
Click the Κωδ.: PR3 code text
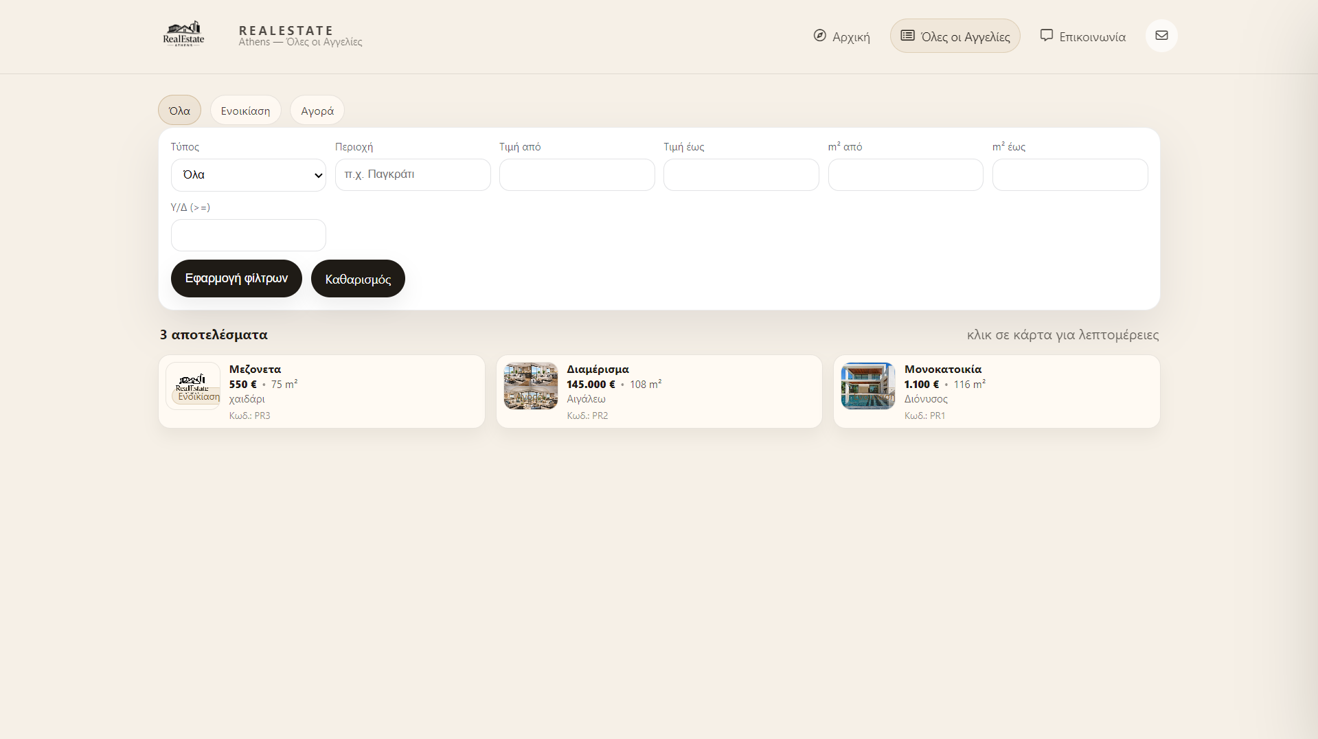point(250,416)
